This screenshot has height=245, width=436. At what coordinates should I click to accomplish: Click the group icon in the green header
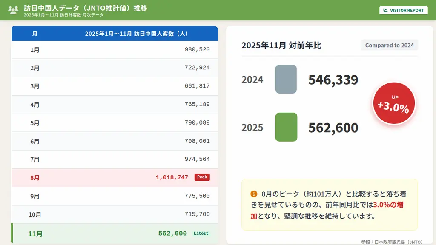pos(14,9)
